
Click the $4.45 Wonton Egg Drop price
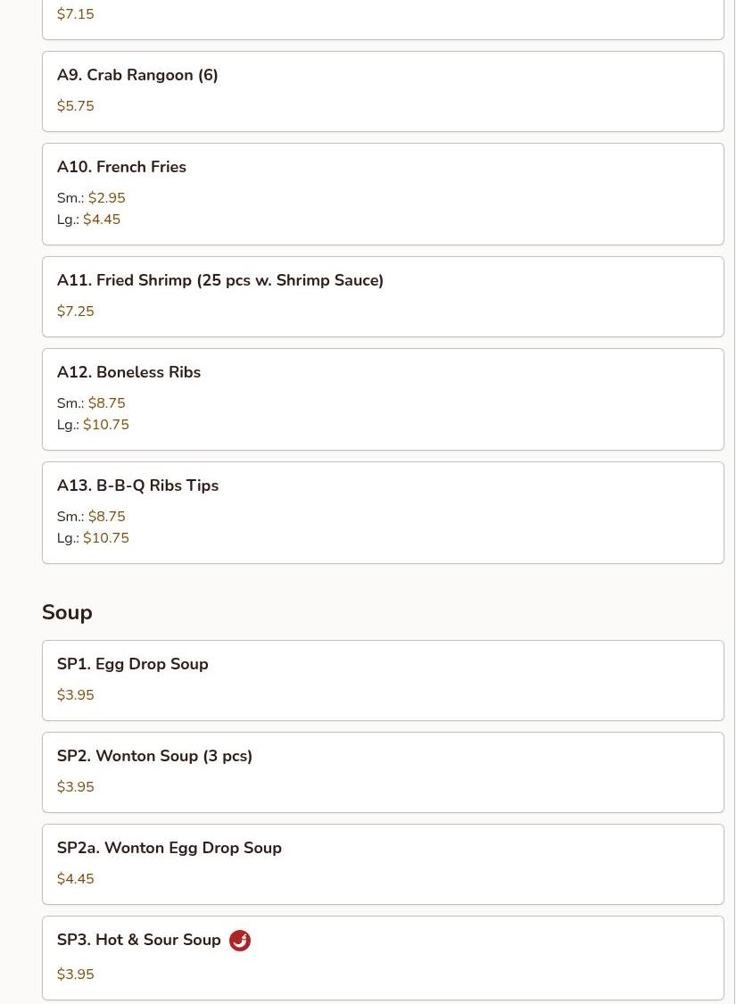tap(76, 878)
